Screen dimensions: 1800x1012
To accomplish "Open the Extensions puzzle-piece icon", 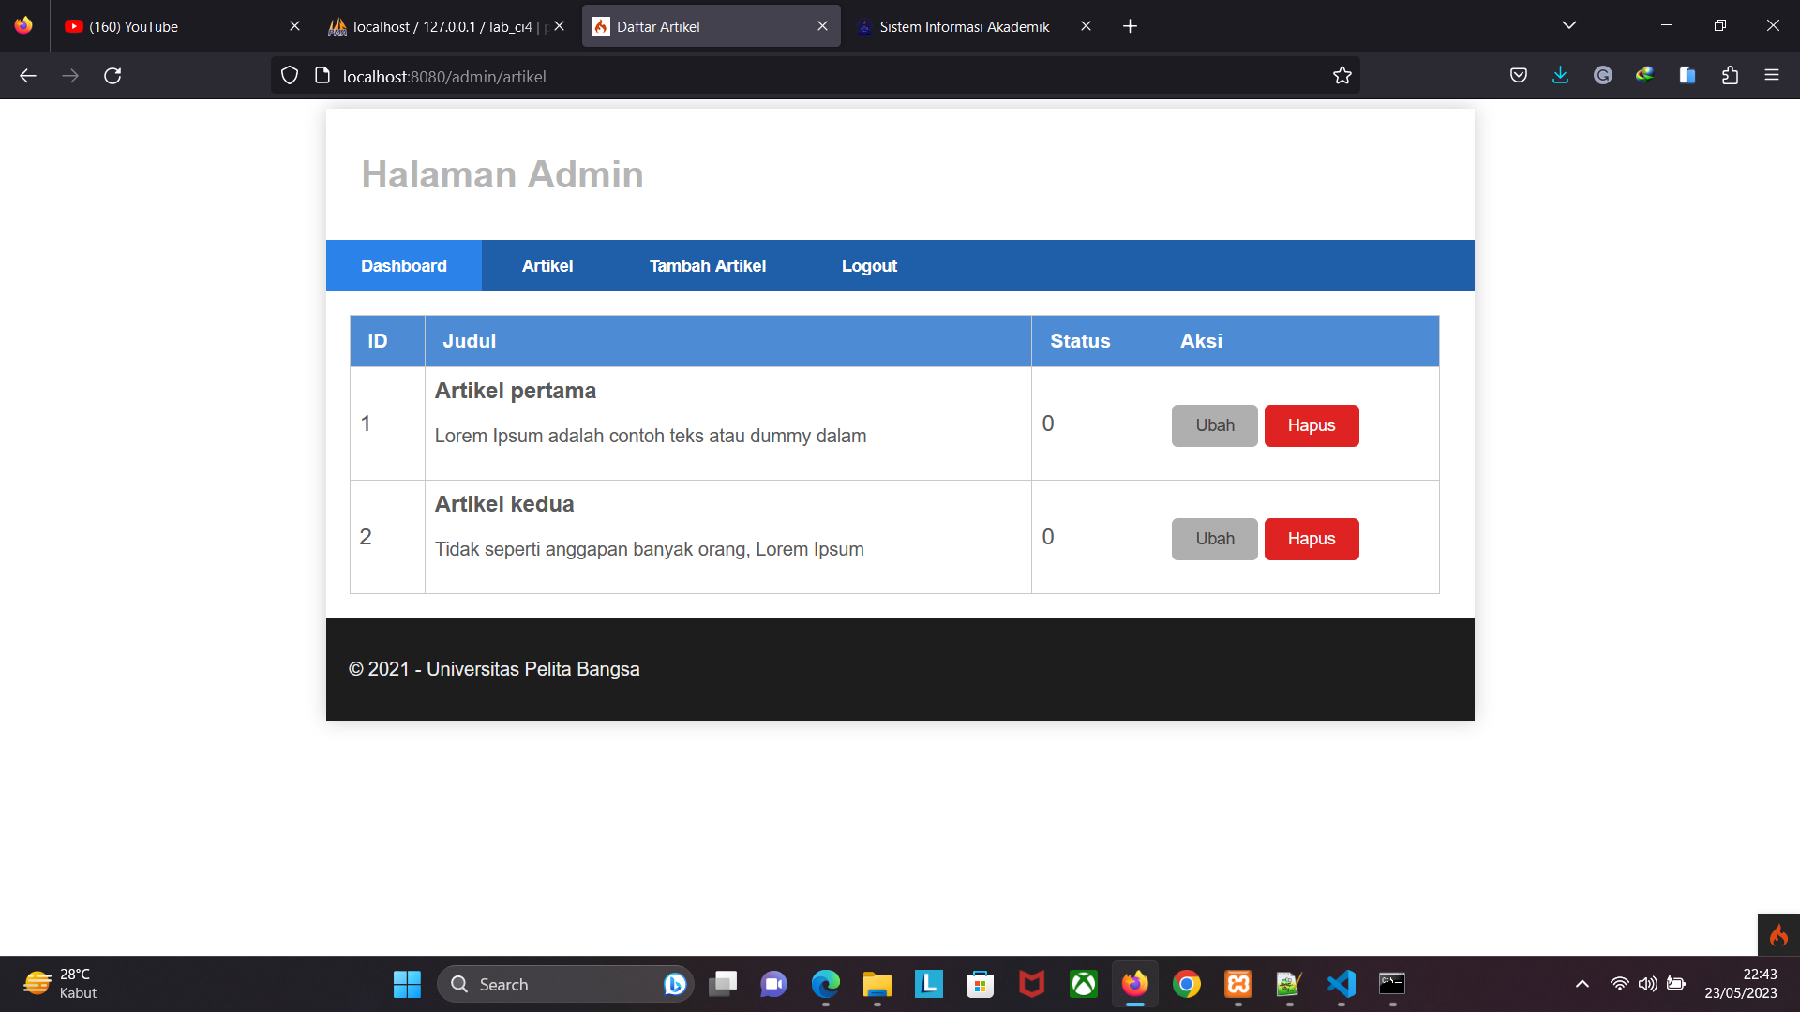I will [1732, 75].
